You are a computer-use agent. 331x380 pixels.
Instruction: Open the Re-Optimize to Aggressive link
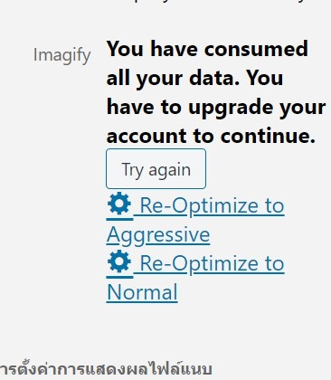pyautogui.click(x=195, y=220)
